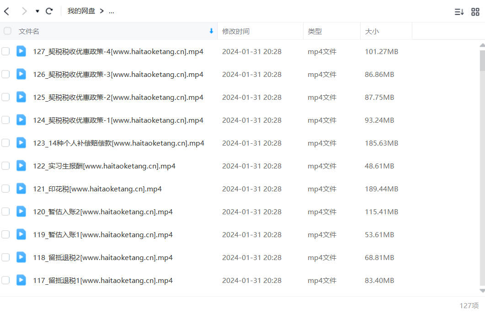This screenshot has height=315, width=485.
Task: Select file name 118_留抵退税2 mp4
Action: pyautogui.click(x=103, y=258)
